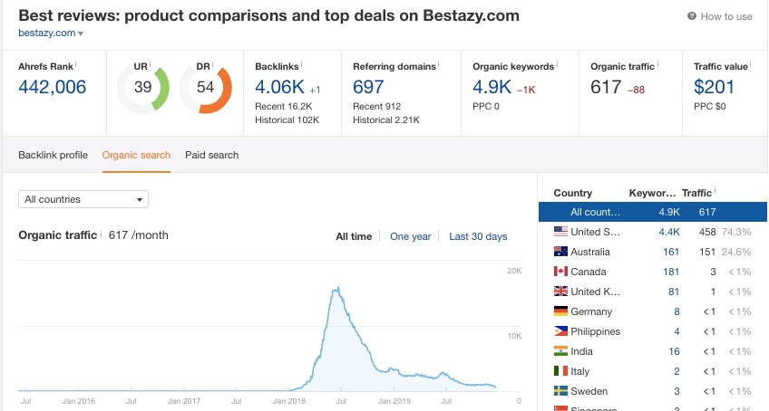
Task: Click the Backlinks info icon
Action: [x=302, y=63]
